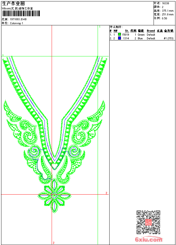Click the 'Colorway 1' label
Viewport: 176px width, 245px height.
click(16, 23)
